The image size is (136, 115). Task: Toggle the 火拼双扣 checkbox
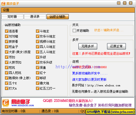(7, 62)
